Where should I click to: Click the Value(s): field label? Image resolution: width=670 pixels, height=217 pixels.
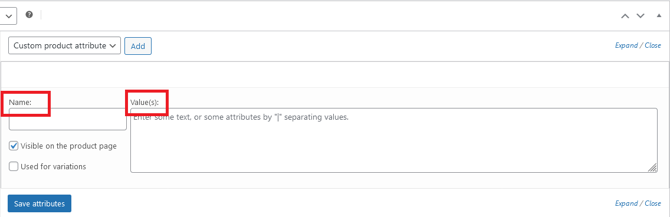144,103
